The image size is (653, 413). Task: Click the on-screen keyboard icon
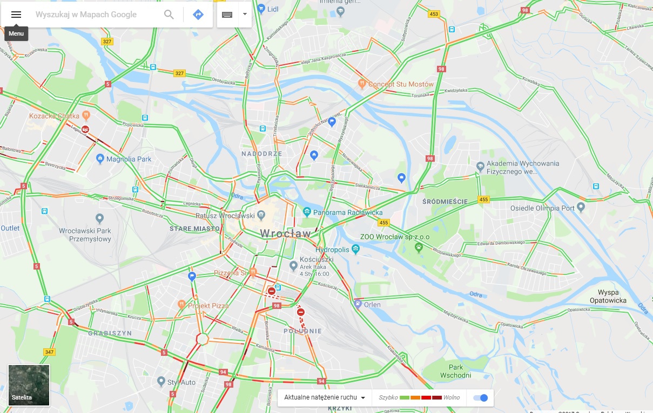(x=227, y=15)
